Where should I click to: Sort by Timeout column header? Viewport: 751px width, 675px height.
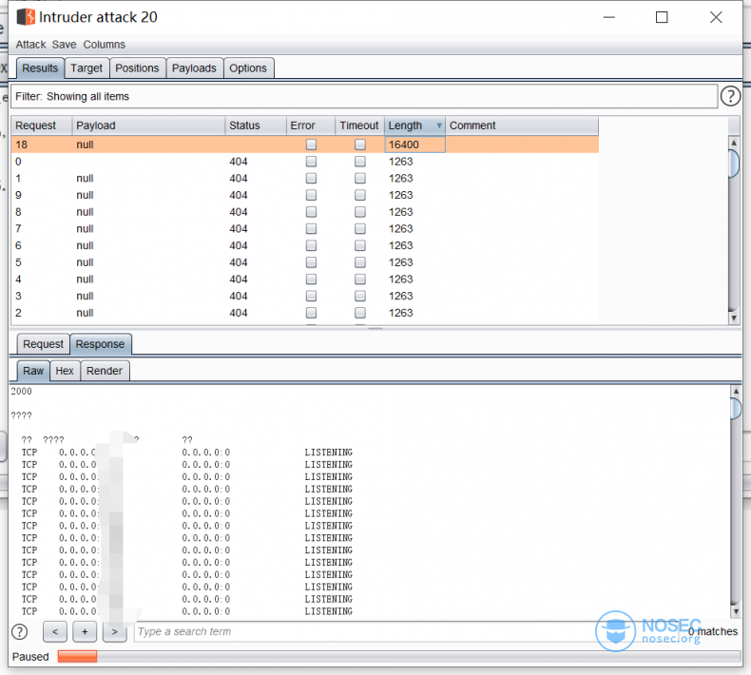pos(359,125)
